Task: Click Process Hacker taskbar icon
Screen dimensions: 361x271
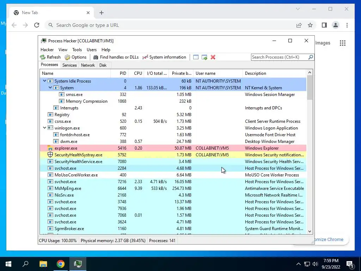Action: point(78,264)
